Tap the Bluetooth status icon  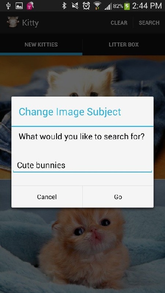tap(64, 6)
